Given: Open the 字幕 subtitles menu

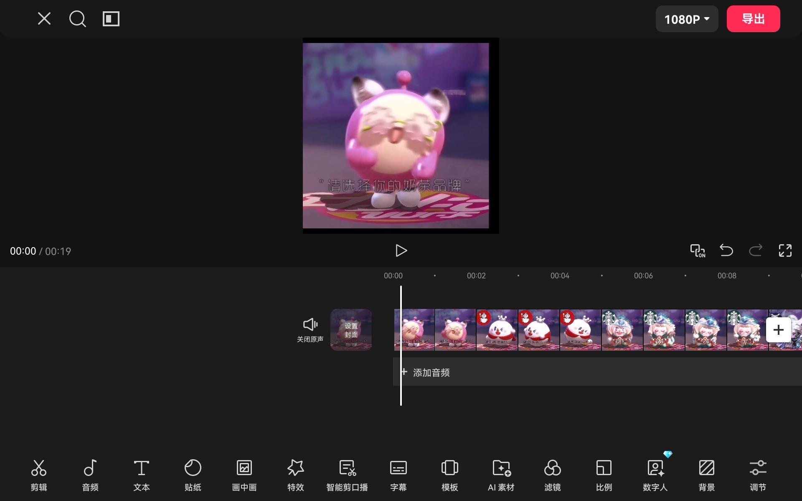Looking at the screenshot, I should pos(398,475).
